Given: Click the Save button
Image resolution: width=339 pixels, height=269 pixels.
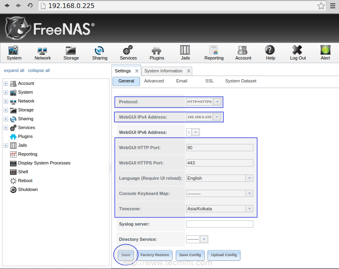Looking at the screenshot, I should [126, 255].
